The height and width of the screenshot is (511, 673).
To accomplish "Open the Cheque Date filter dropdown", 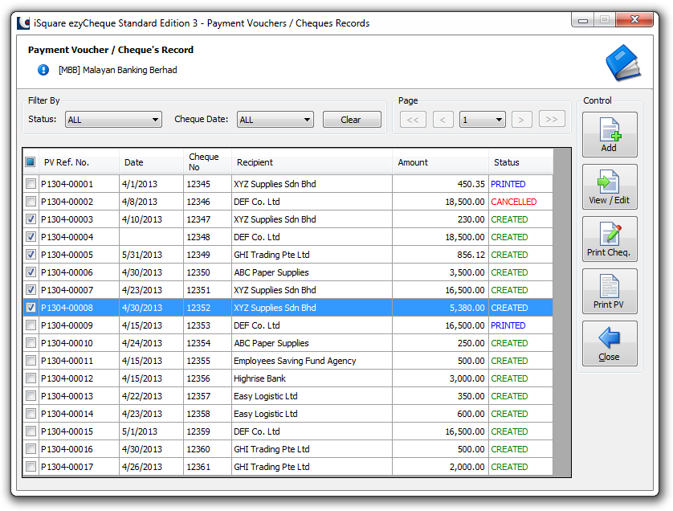I will [275, 120].
